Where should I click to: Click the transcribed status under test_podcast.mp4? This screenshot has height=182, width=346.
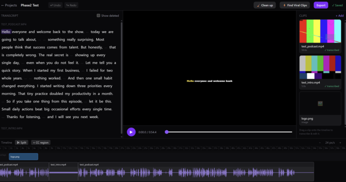click(x=332, y=50)
